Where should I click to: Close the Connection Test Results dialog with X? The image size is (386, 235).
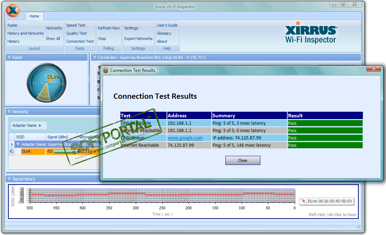pyautogui.click(x=374, y=69)
